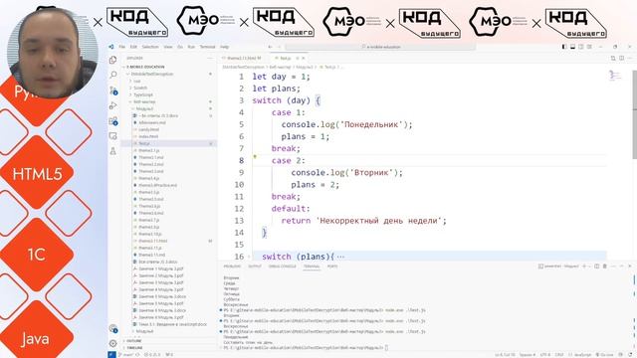
Task: Open the Accounts menu icon
Action: [113, 328]
